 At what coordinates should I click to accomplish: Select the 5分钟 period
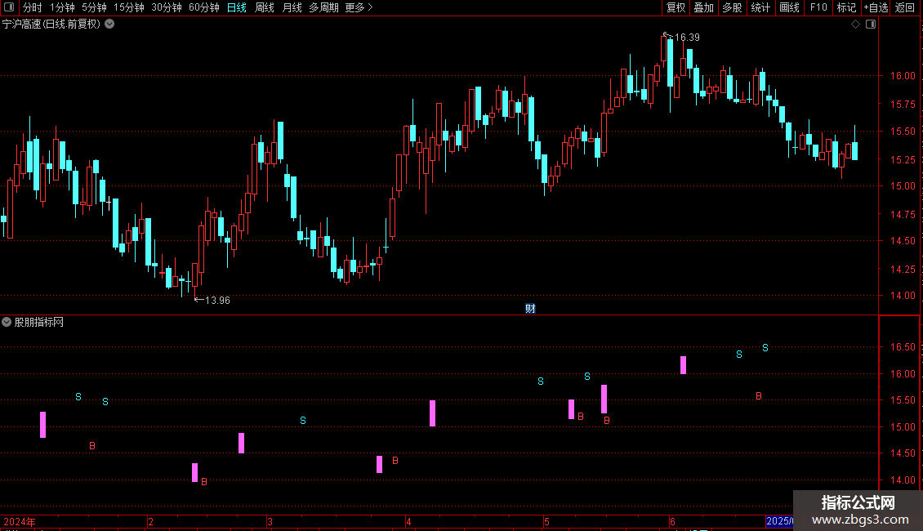coord(94,7)
